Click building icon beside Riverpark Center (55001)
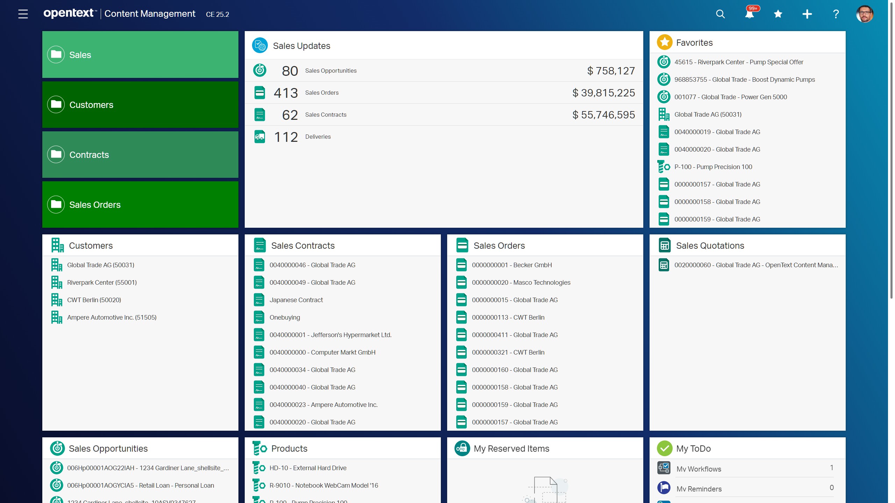Viewport: 895px width, 503px height. point(57,282)
